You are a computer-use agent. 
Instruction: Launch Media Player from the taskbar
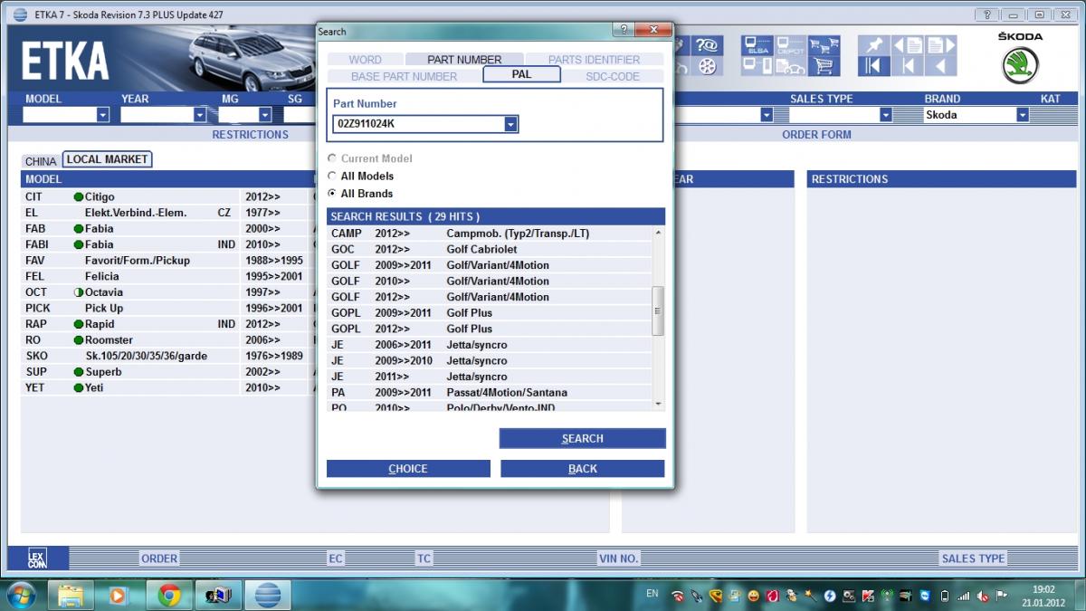(x=118, y=595)
